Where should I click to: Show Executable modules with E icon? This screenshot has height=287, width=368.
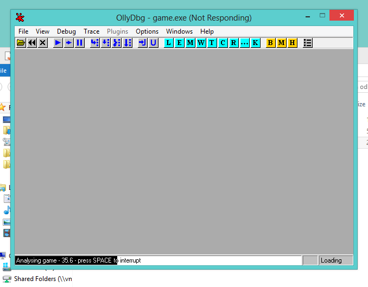(x=179, y=43)
